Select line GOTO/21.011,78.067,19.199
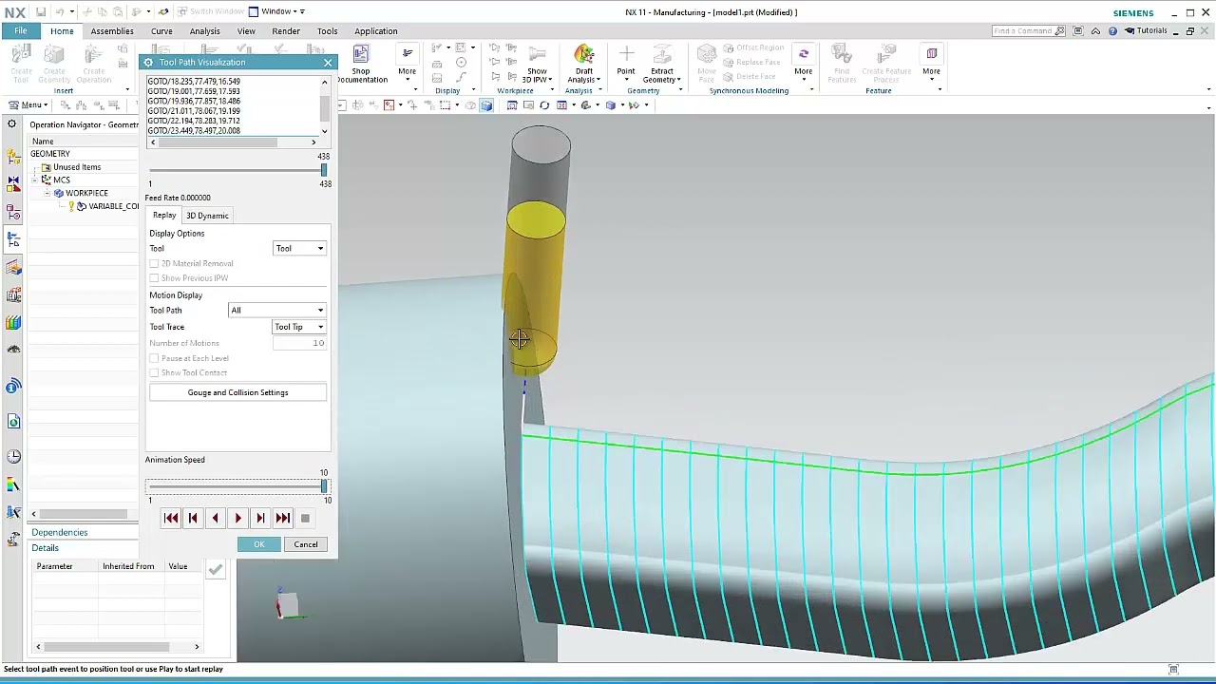 click(x=194, y=111)
